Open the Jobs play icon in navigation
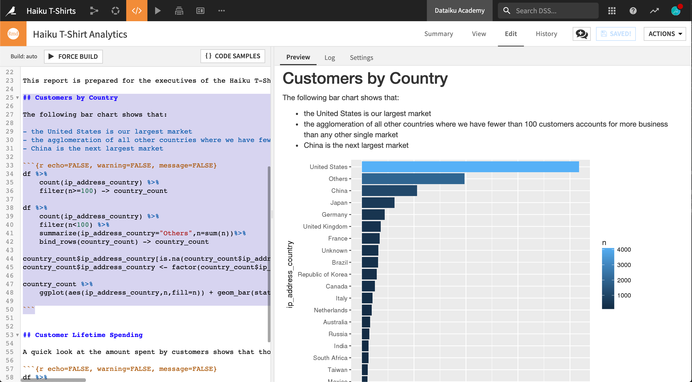This screenshot has height=382, width=692. click(x=158, y=11)
